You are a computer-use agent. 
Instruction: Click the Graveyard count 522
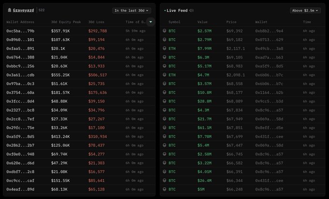[x=42, y=10]
